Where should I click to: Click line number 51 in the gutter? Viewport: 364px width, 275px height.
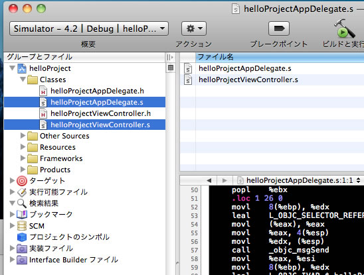click(x=195, y=199)
